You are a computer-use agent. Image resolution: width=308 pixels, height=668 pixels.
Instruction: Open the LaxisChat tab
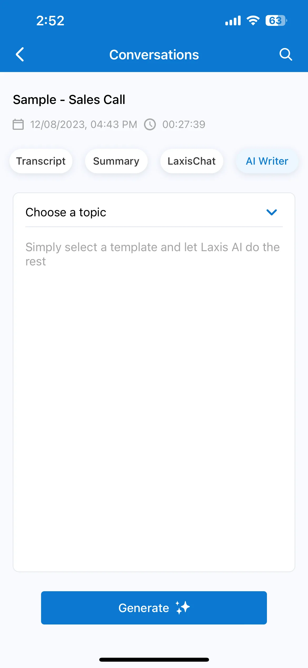(x=192, y=161)
